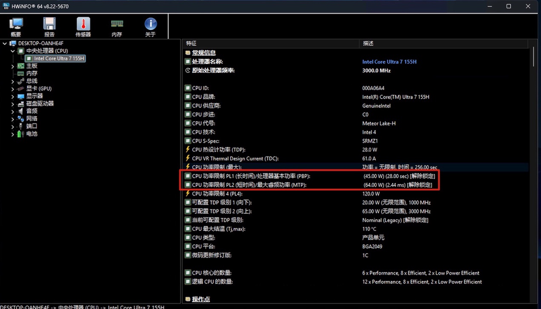Viewport: 541px width, 309px height.
Task: Select the 可配置 TDP 级别 2 (向上) row
Action: point(356,211)
